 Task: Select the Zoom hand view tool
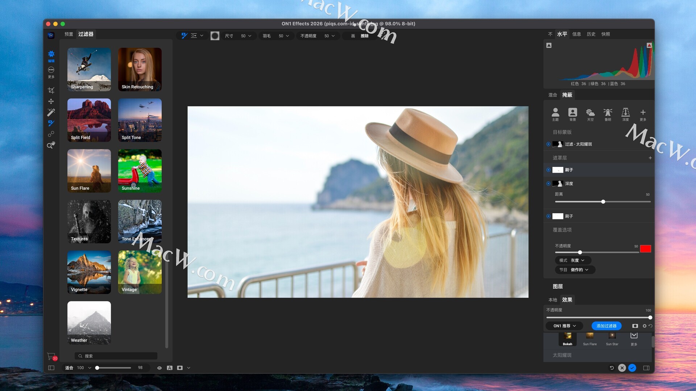pos(51,145)
